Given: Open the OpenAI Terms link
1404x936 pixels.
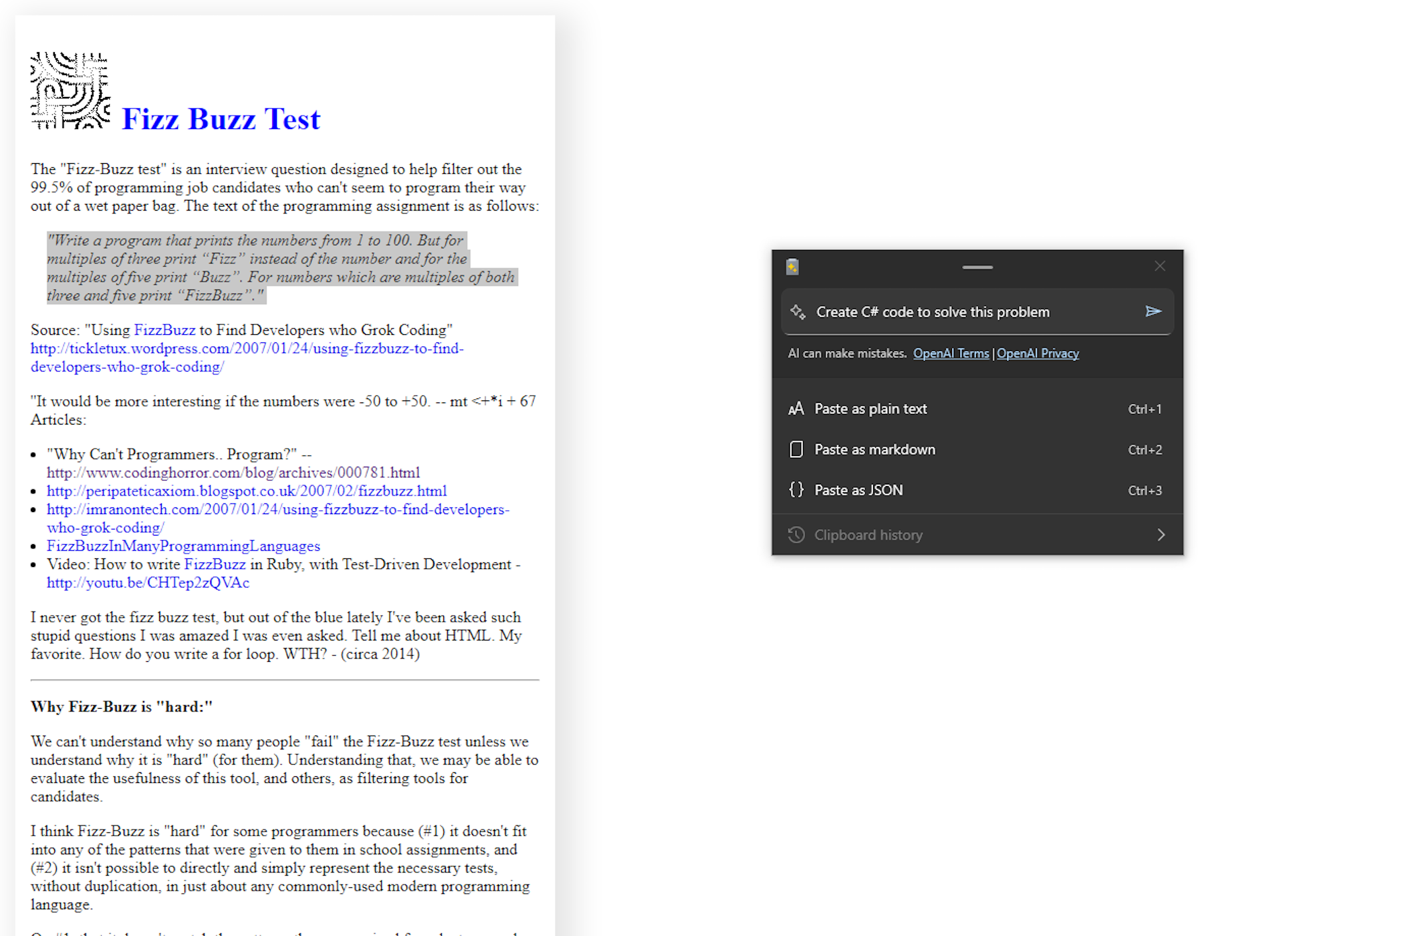Looking at the screenshot, I should click(951, 354).
